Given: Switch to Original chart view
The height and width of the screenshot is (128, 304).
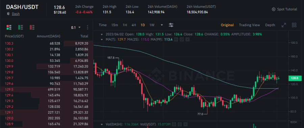Looking at the screenshot, I should tap(227, 25).
